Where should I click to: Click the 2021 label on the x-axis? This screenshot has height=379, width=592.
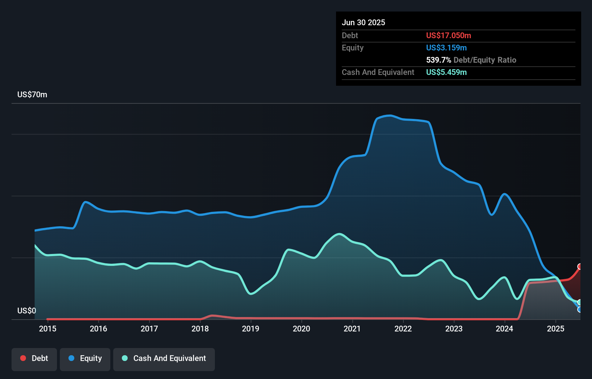pyautogui.click(x=352, y=329)
